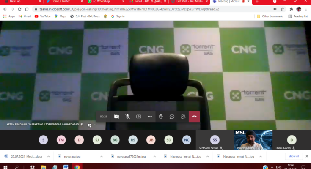Switch to the Gmail tab
Screen dimensions: 311x169
pyautogui.click(x=148, y=2)
